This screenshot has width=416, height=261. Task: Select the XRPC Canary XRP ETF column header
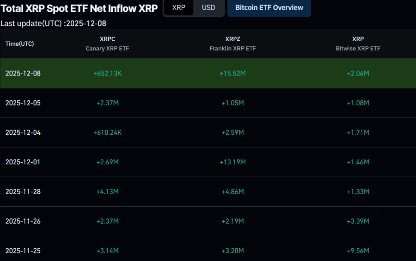point(107,44)
